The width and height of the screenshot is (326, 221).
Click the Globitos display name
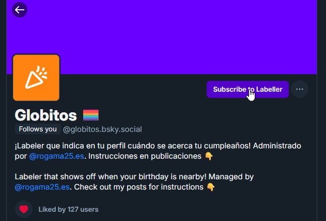(45, 115)
